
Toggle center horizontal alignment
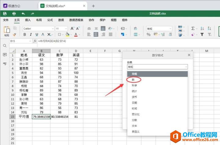tap(96, 35)
